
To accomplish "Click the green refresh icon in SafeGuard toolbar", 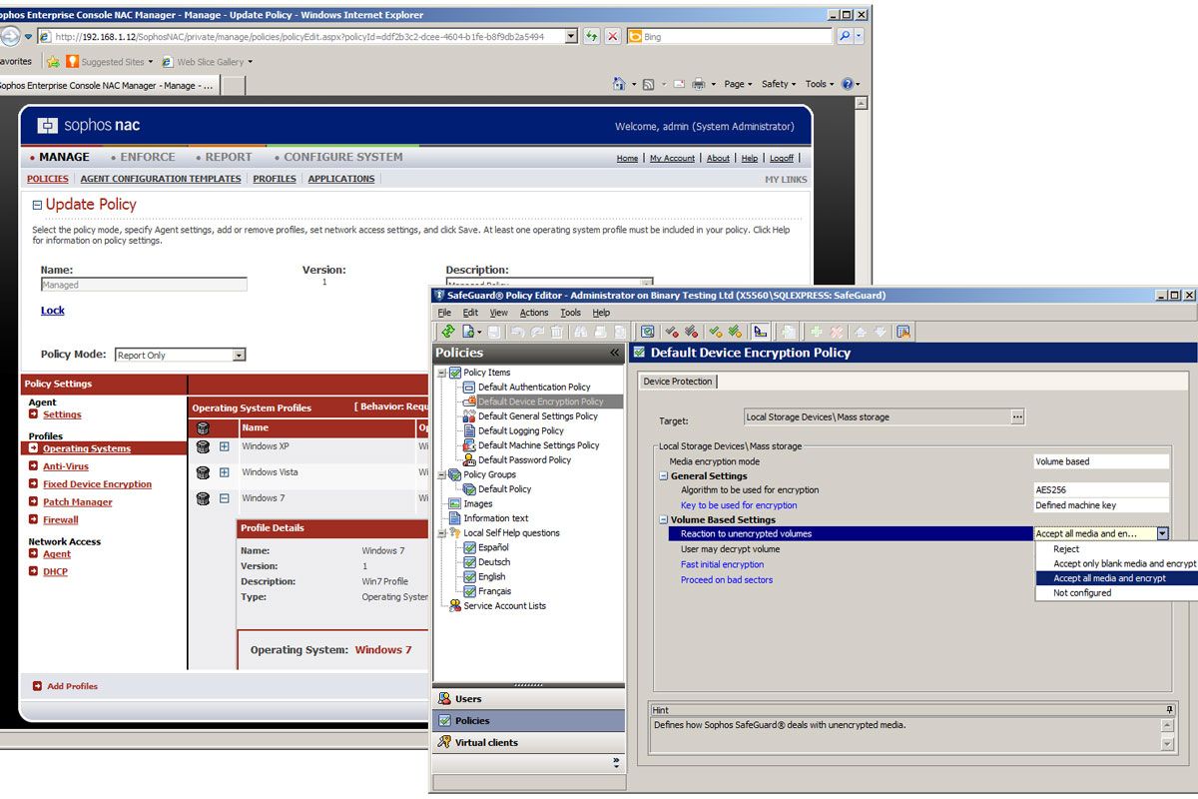I will click(x=447, y=332).
